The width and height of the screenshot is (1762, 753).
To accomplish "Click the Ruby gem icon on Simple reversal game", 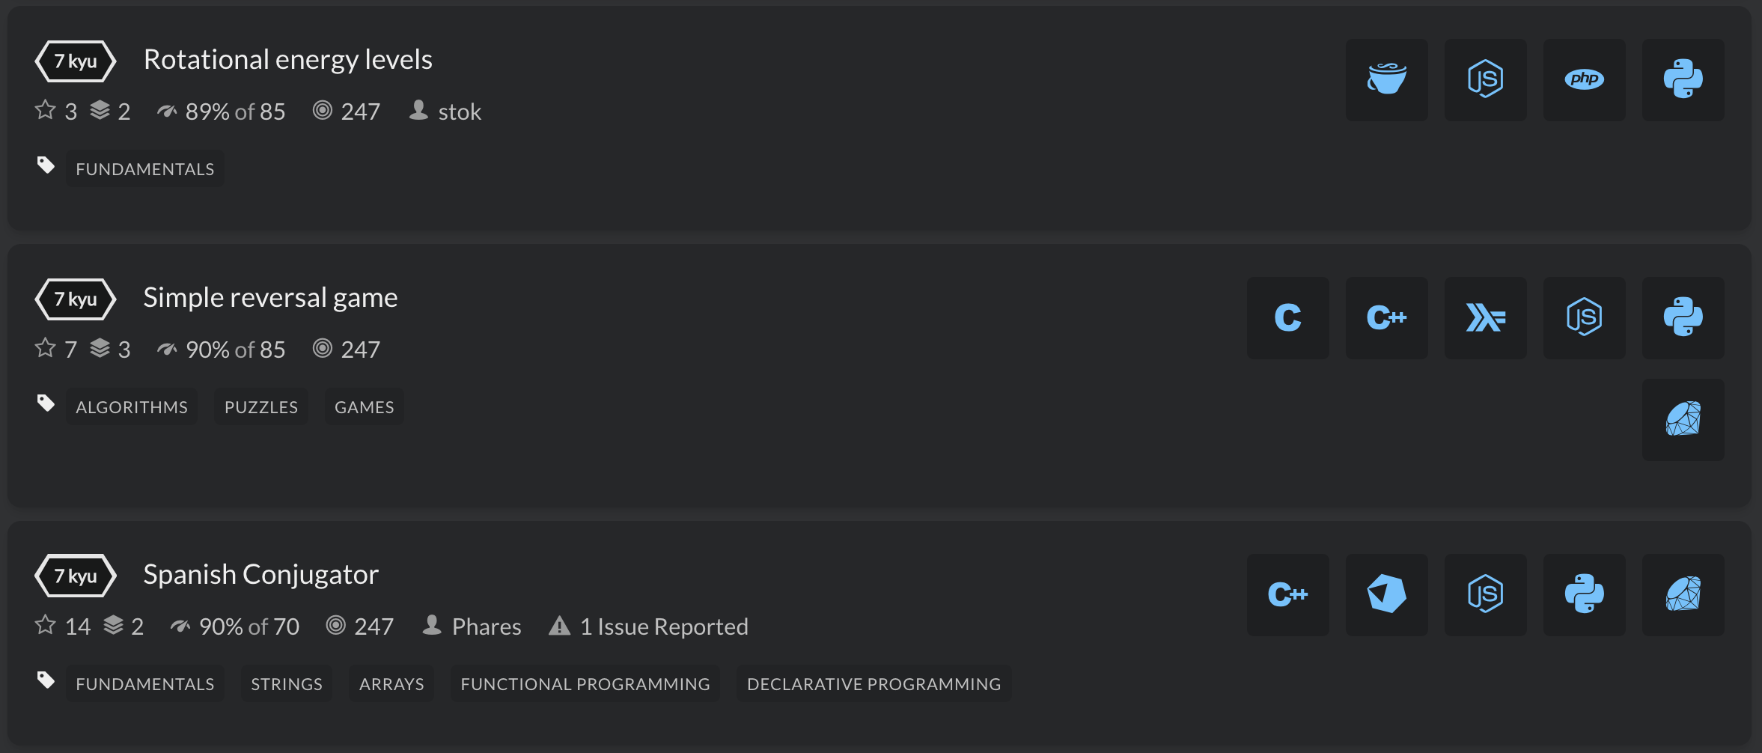I will coord(1683,419).
